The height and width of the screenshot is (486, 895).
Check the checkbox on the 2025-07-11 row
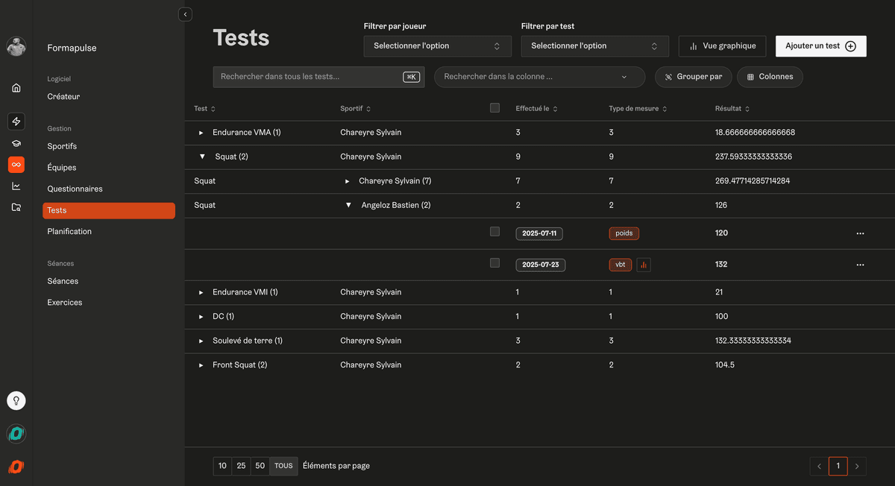494,233
